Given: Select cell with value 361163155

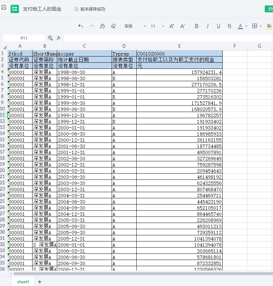Looking at the screenshot, I should click(179, 140).
